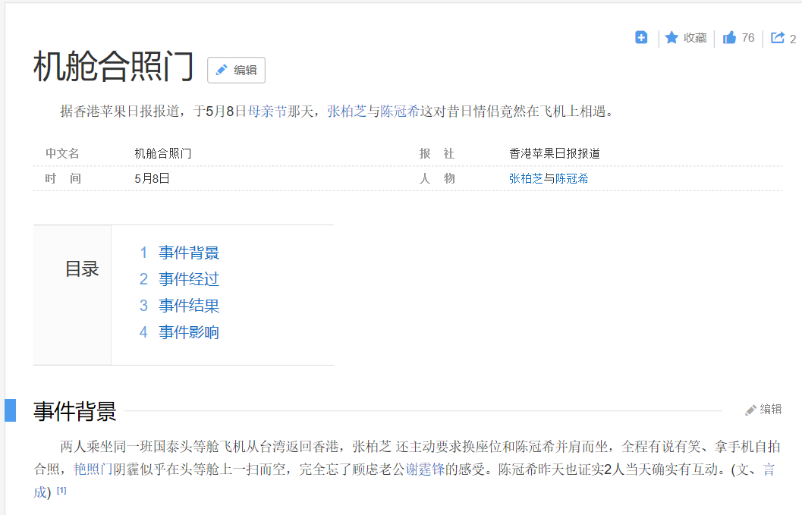The image size is (802, 515).
Task: Click the blue plus create-entry icon
Action: coord(641,37)
